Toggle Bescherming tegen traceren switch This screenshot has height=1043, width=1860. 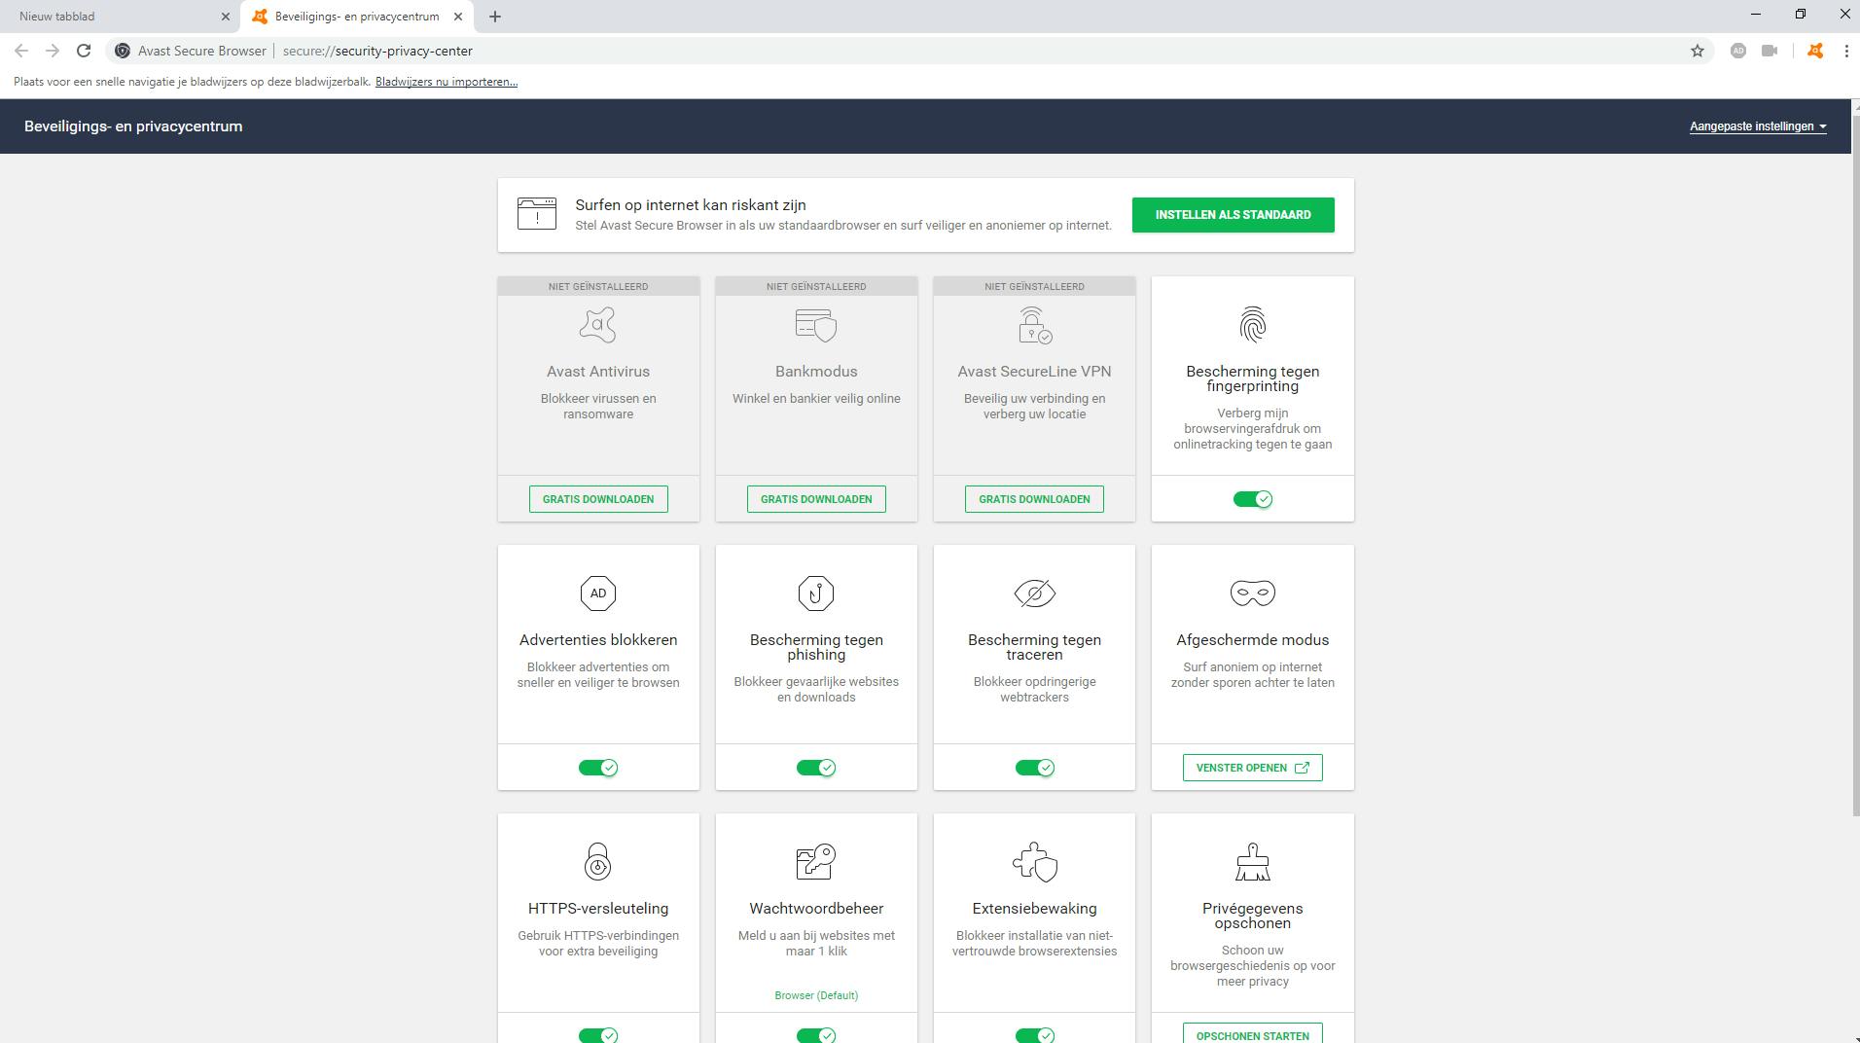click(x=1034, y=768)
